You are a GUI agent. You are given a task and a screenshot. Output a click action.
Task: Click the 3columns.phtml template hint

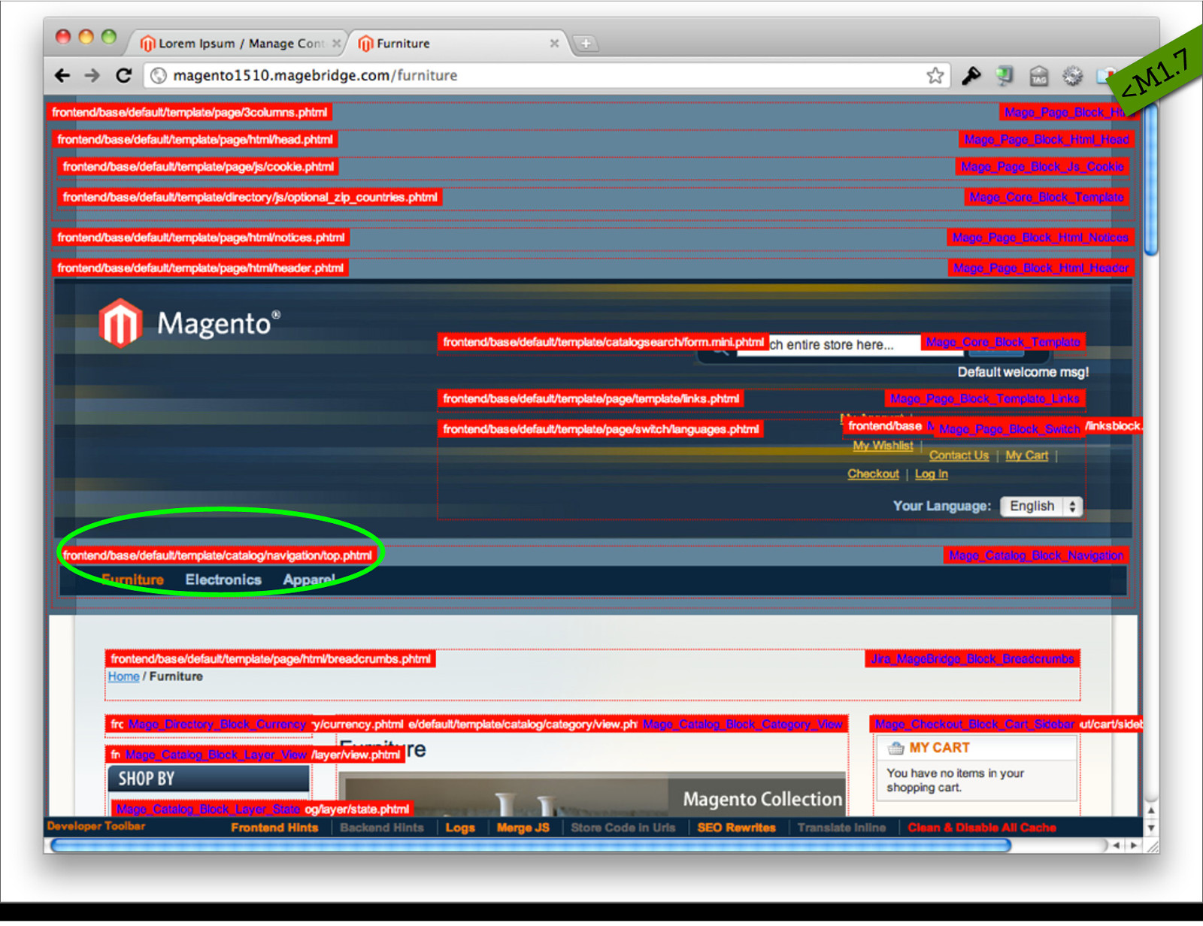[x=189, y=113]
